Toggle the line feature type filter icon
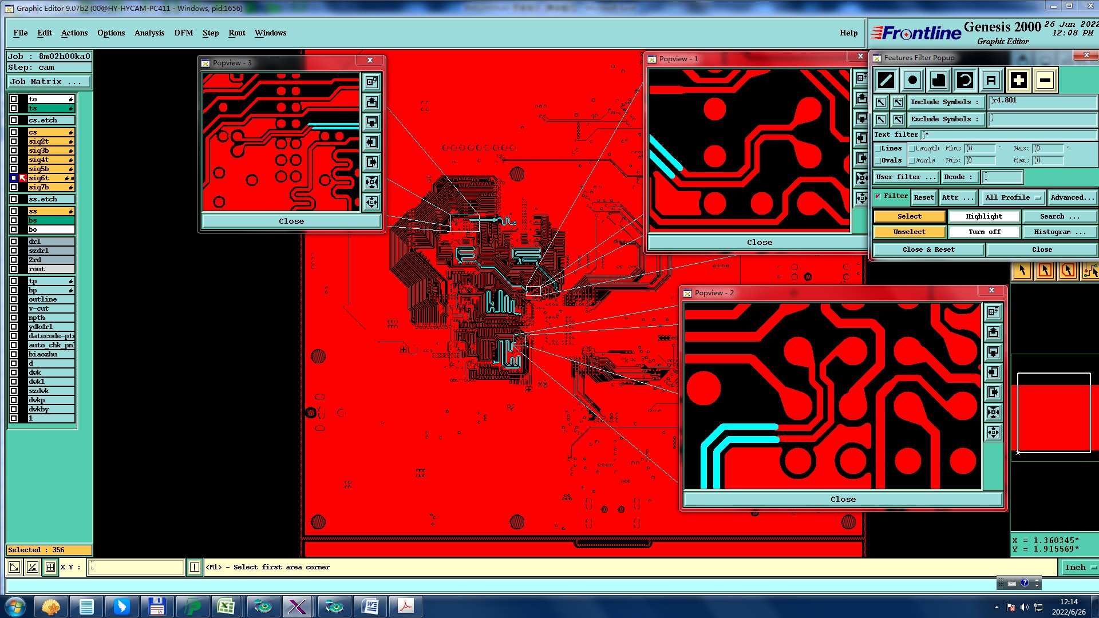This screenshot has width=1099, height=618. coord(886,81)
